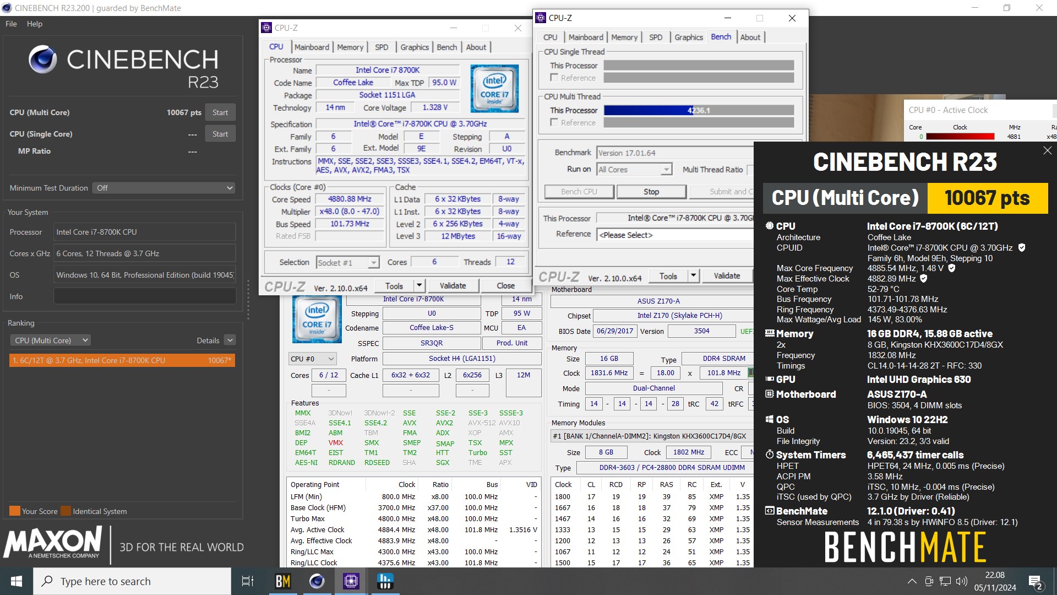Click Bench CPU button
The width and height of the screenshot is (1057, 595).
click(x=579, y=192)
